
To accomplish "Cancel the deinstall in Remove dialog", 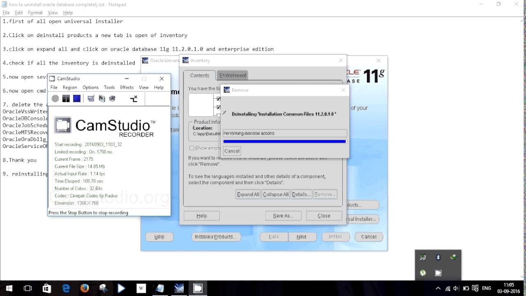I will 232,151.
